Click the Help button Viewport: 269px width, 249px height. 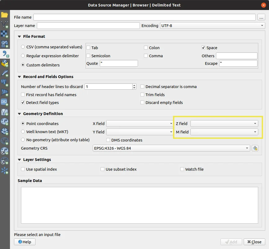[x=25, y=242]
